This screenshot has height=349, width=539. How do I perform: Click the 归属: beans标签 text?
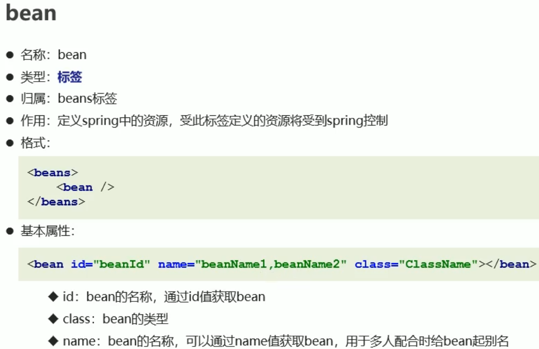pyautogui.click(x=69, y=99)
